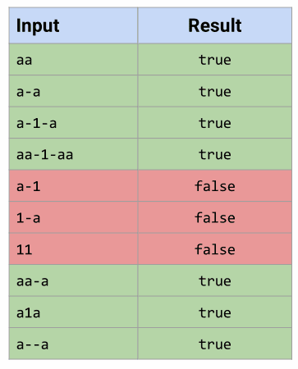
Task: Click the true result beside 'aa'
Action: coord(215,59)
